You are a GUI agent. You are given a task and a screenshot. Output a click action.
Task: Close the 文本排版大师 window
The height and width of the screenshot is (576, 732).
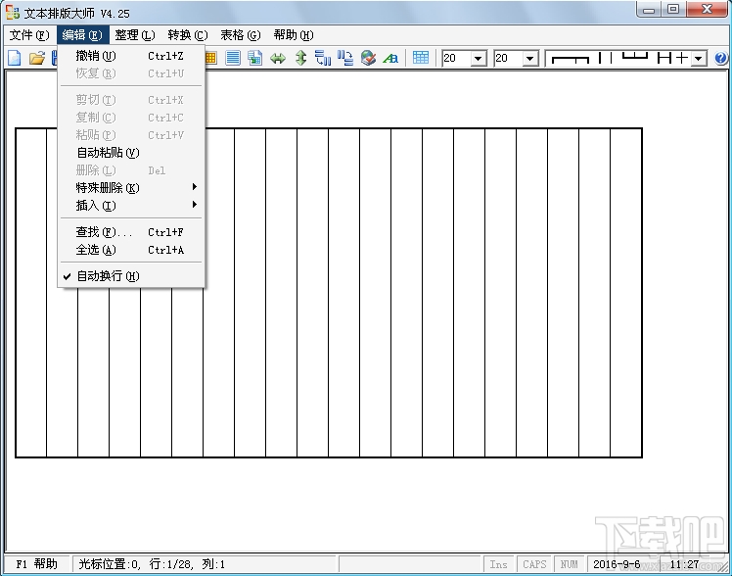[x=708, y=10]
